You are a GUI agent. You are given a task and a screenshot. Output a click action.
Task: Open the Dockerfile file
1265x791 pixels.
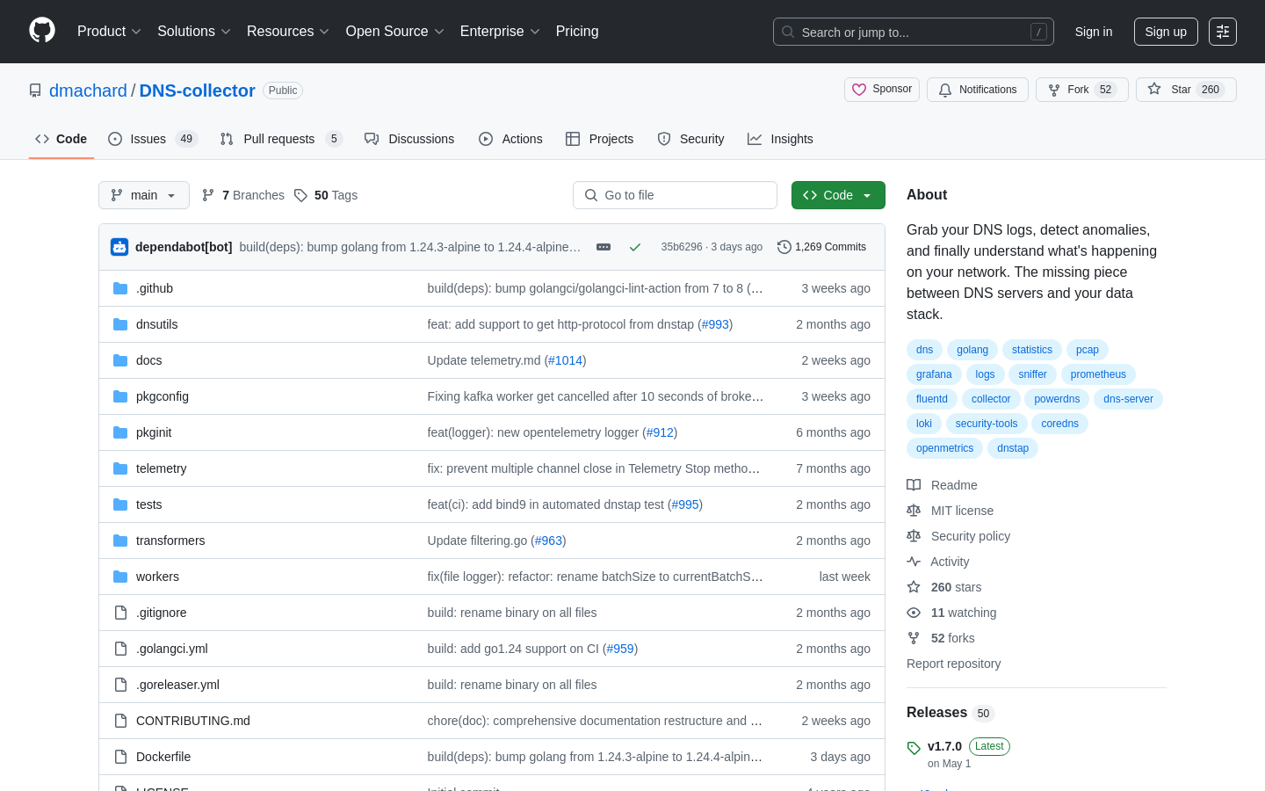tap(163, 757)
